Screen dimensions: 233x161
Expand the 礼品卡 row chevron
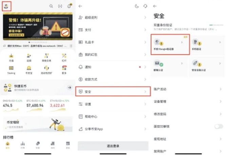tap(145, 42)
